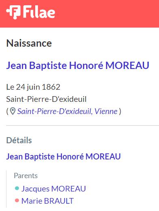The image size is (159, 211).
Task: Open Jean Baptiste Honoré MOREAU link under Naissance
Action: pos(78,65)
